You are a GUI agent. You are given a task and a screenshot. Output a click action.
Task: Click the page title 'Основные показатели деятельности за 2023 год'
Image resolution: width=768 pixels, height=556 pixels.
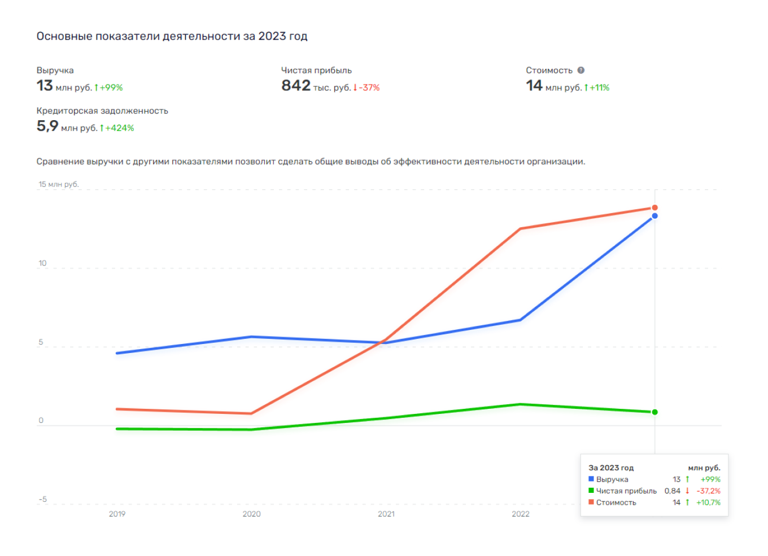pos(172,36)
